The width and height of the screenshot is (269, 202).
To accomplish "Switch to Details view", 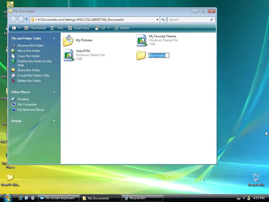I will pos(122,28).
